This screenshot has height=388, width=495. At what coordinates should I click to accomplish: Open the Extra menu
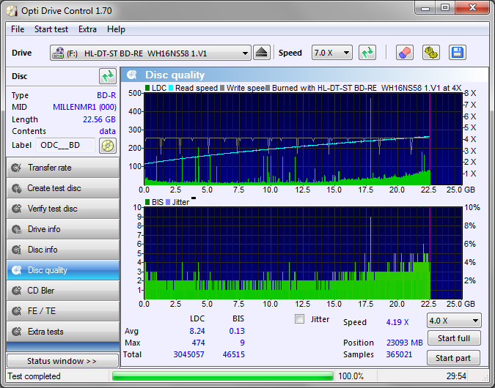tap(87, 29)
